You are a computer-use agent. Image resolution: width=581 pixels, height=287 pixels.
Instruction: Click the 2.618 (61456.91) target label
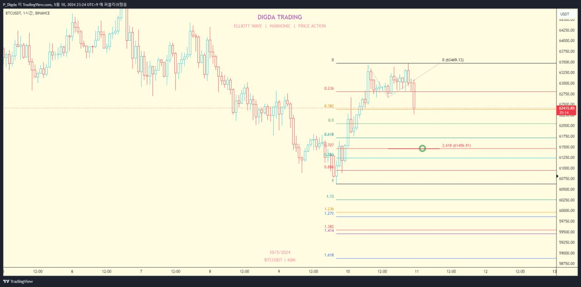point(456,146)
